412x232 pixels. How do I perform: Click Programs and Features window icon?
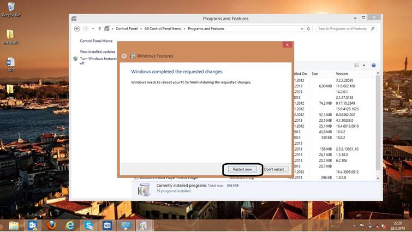[x=74, y=19]
